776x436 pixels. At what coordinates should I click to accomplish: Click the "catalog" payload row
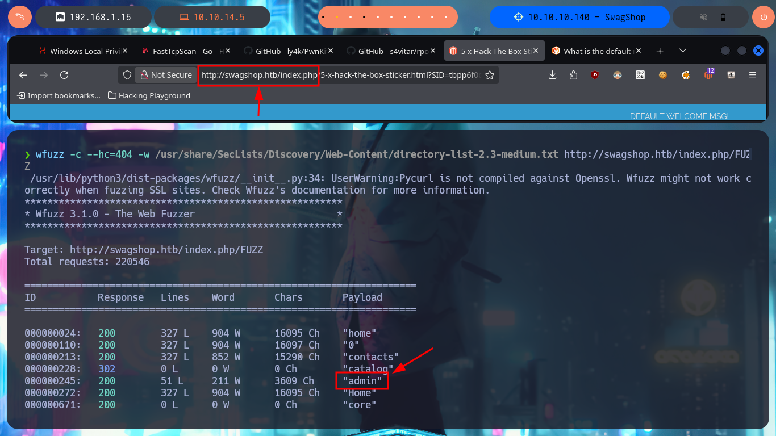[368, 369]
